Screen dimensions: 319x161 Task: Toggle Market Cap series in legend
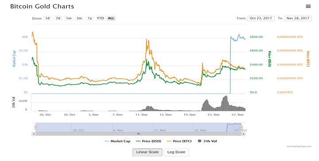pos(117,141)
